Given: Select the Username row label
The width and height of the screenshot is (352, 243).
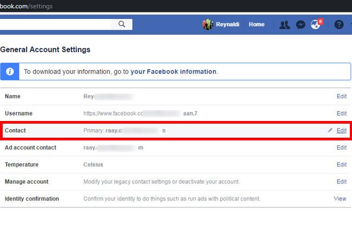Looking at the screenshot, I should tap(18, 113).
